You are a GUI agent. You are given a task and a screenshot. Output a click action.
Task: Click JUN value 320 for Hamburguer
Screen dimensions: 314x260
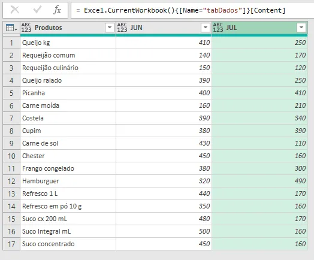(164, 181)
